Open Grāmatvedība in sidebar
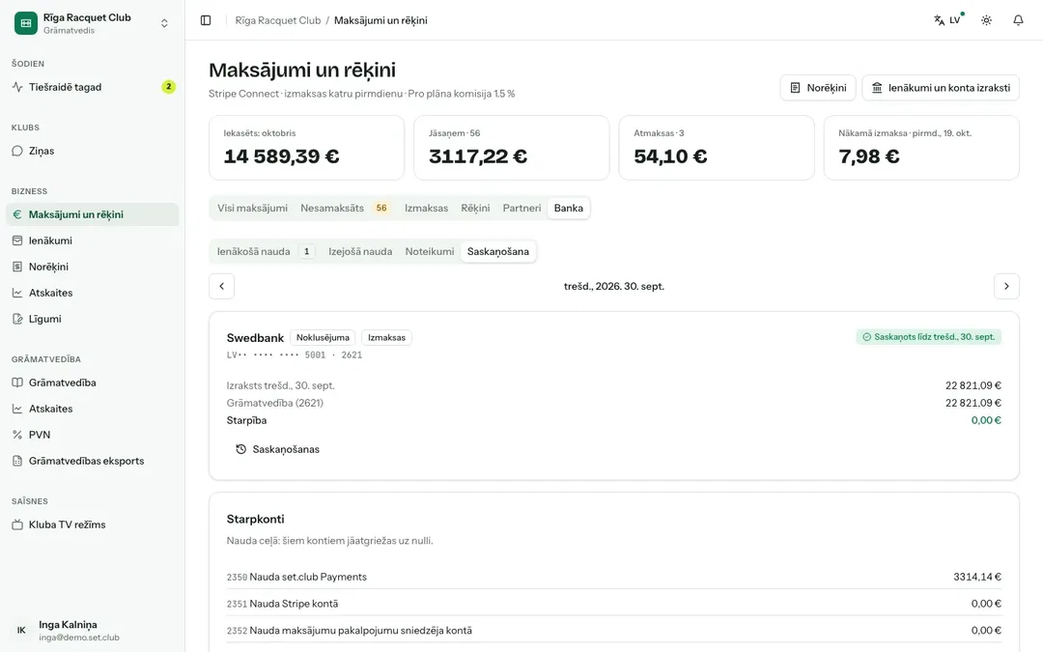Screen dimensions: 1043x652 click(x=93, y=383)
